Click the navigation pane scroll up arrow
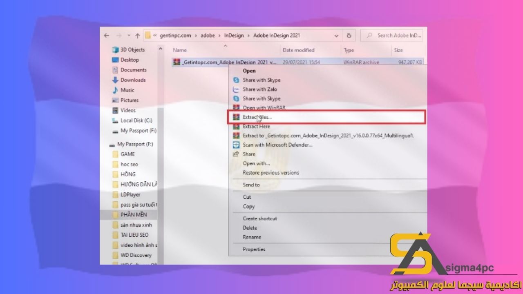523x294 pixels. tap(161, 49)
